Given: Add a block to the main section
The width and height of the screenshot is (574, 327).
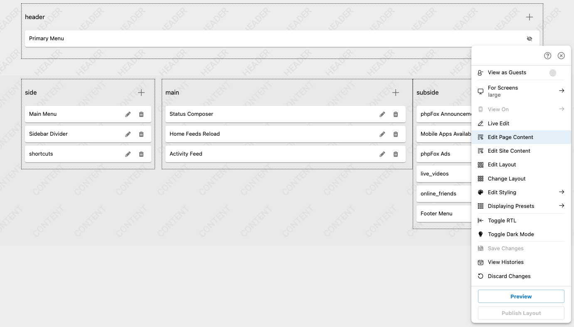Looking at the screenshot, I should coord(395,93).
